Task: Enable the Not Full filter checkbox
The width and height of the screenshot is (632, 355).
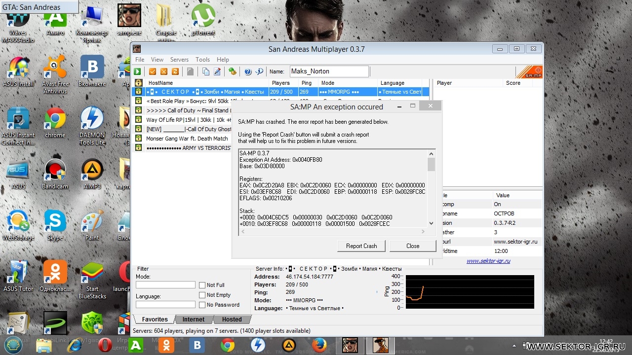Action: click(x=202, y=285)
